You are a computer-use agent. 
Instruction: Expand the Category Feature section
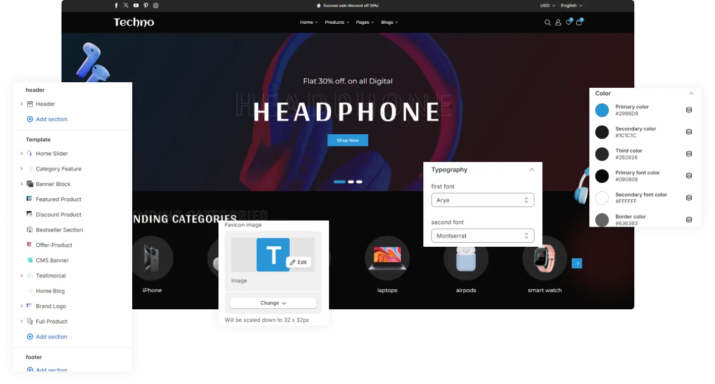(x=22, y=169)
